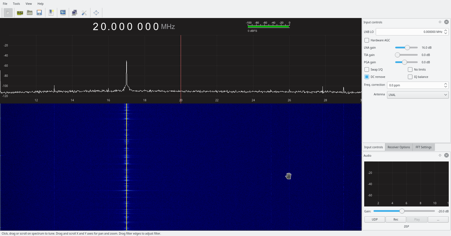Open the Help menu
This screenshot has width=451, height=236.
[x=41, y=4]
